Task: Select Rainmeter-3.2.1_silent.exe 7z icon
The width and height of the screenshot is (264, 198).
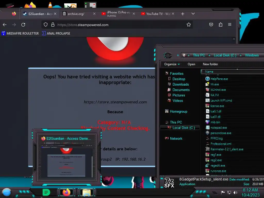Action: (x=208, y=149)
